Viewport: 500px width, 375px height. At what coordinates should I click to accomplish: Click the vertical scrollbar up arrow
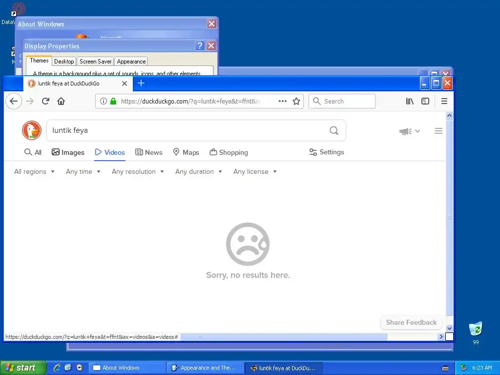[449, 115]
